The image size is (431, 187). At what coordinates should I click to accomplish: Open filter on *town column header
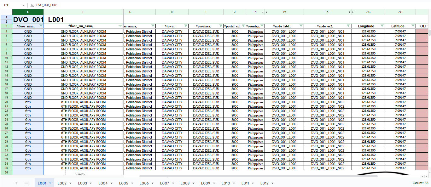(186, 26)
